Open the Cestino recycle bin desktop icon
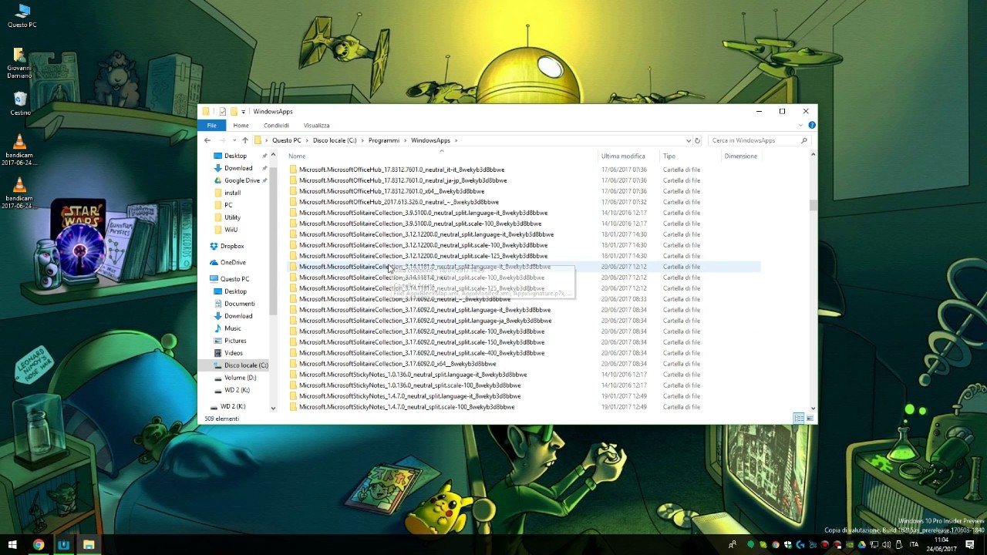The width and height of the screenshot is (987, 555). point(20,103)
